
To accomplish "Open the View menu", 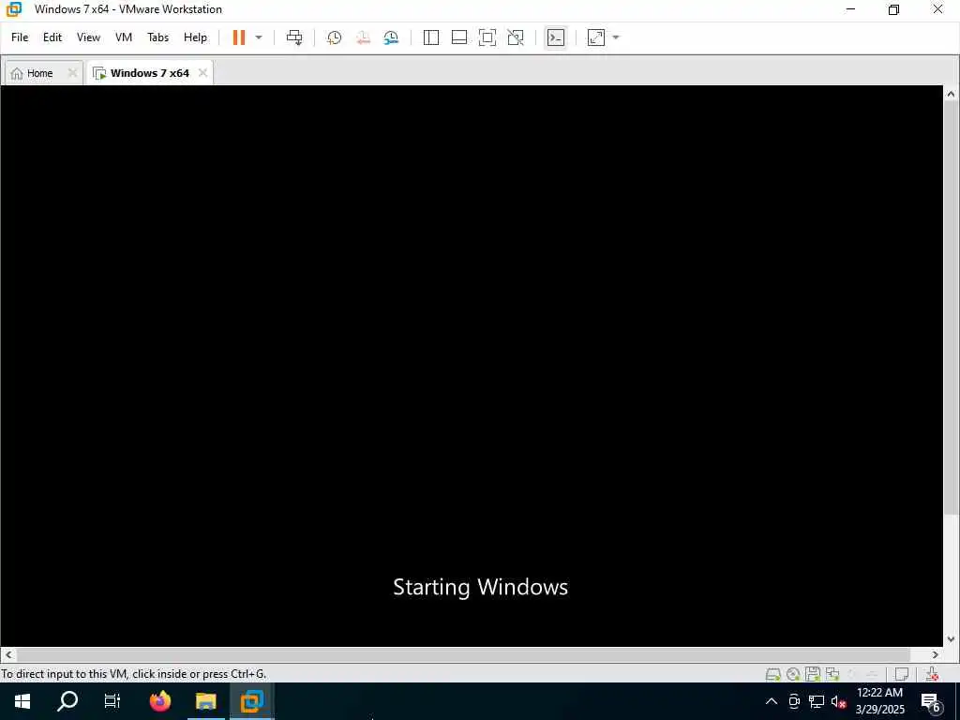I will pyautogui.click(x=88, y=37).
